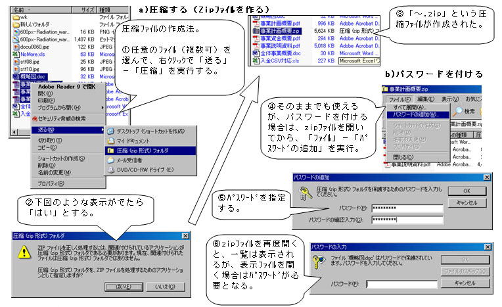Viewport: 502px width, 307px height.
Task: Click the メール受信者 envelope icon
Action: click(110, 160)
